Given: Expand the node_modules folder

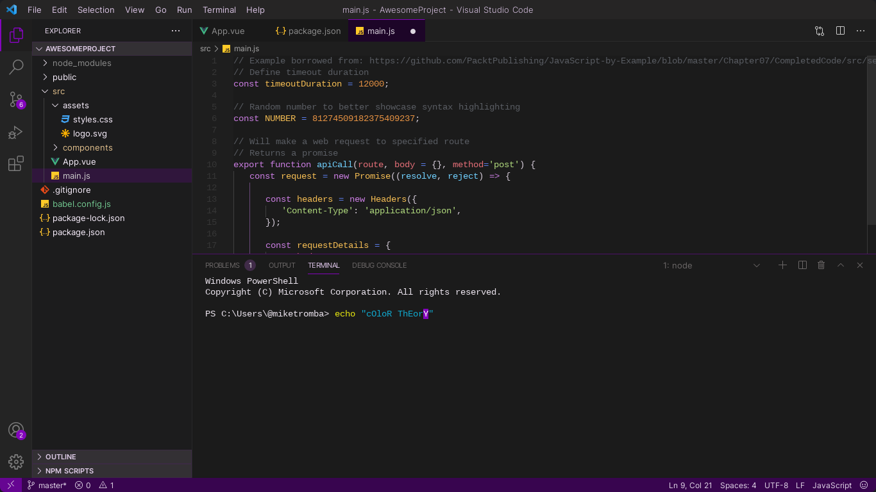Looking at the screenshot, I should coord(81,63).
